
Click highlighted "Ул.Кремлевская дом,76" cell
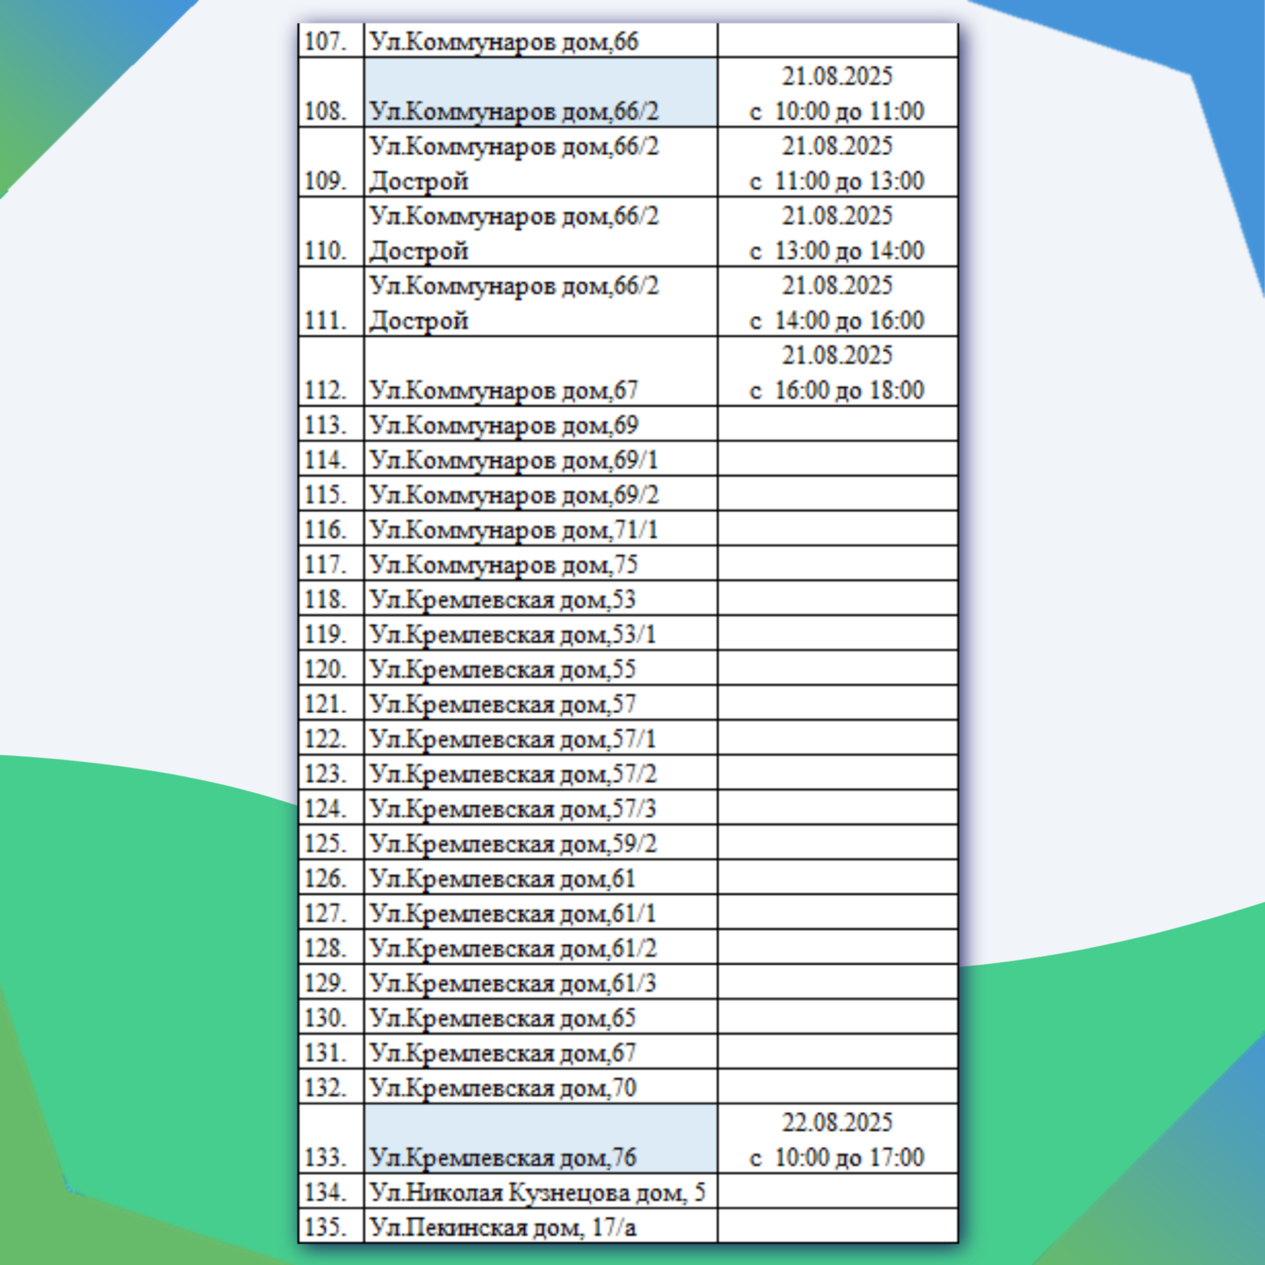point(541,1139)
